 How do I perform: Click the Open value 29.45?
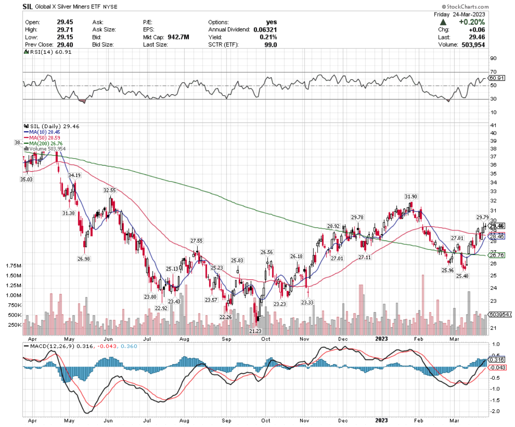(x=65, y=22)
